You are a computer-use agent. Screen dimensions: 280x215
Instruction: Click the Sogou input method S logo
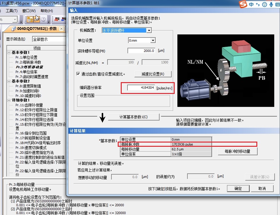pos(242,4)
